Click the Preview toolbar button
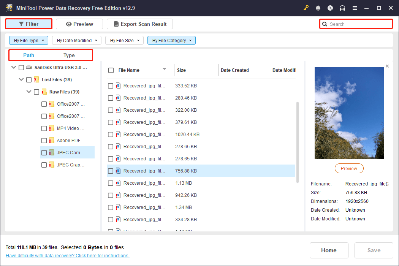This screenshot has height=266, width=399. point(79,24)
